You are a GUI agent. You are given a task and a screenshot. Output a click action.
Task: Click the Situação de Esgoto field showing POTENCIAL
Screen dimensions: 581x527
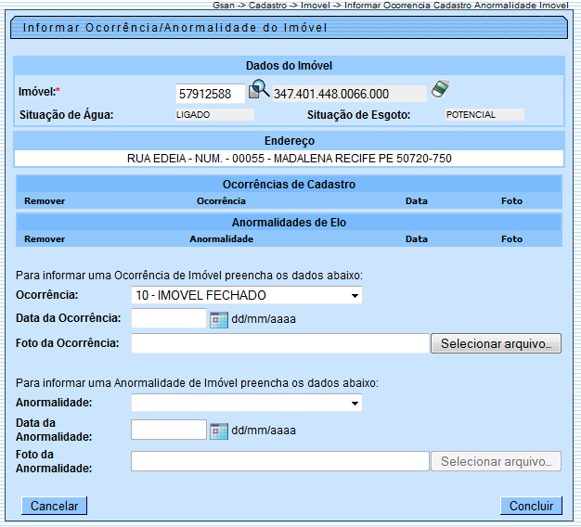tap(484, 115)
